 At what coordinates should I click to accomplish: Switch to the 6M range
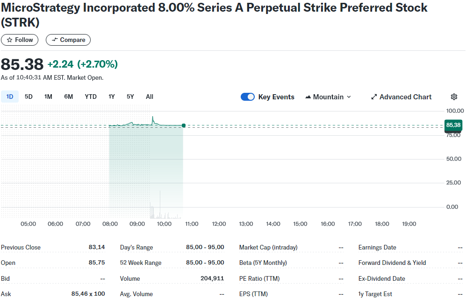click(x=69, y=97)
